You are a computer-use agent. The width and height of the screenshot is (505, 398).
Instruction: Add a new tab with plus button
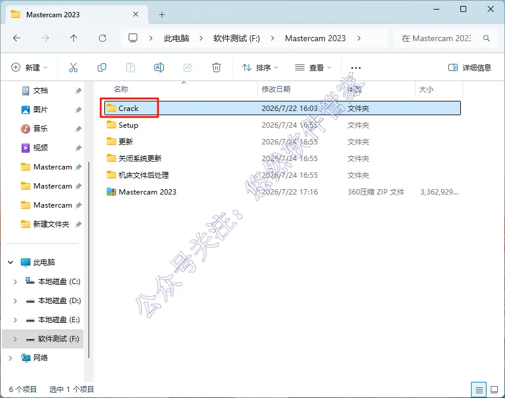162,14
